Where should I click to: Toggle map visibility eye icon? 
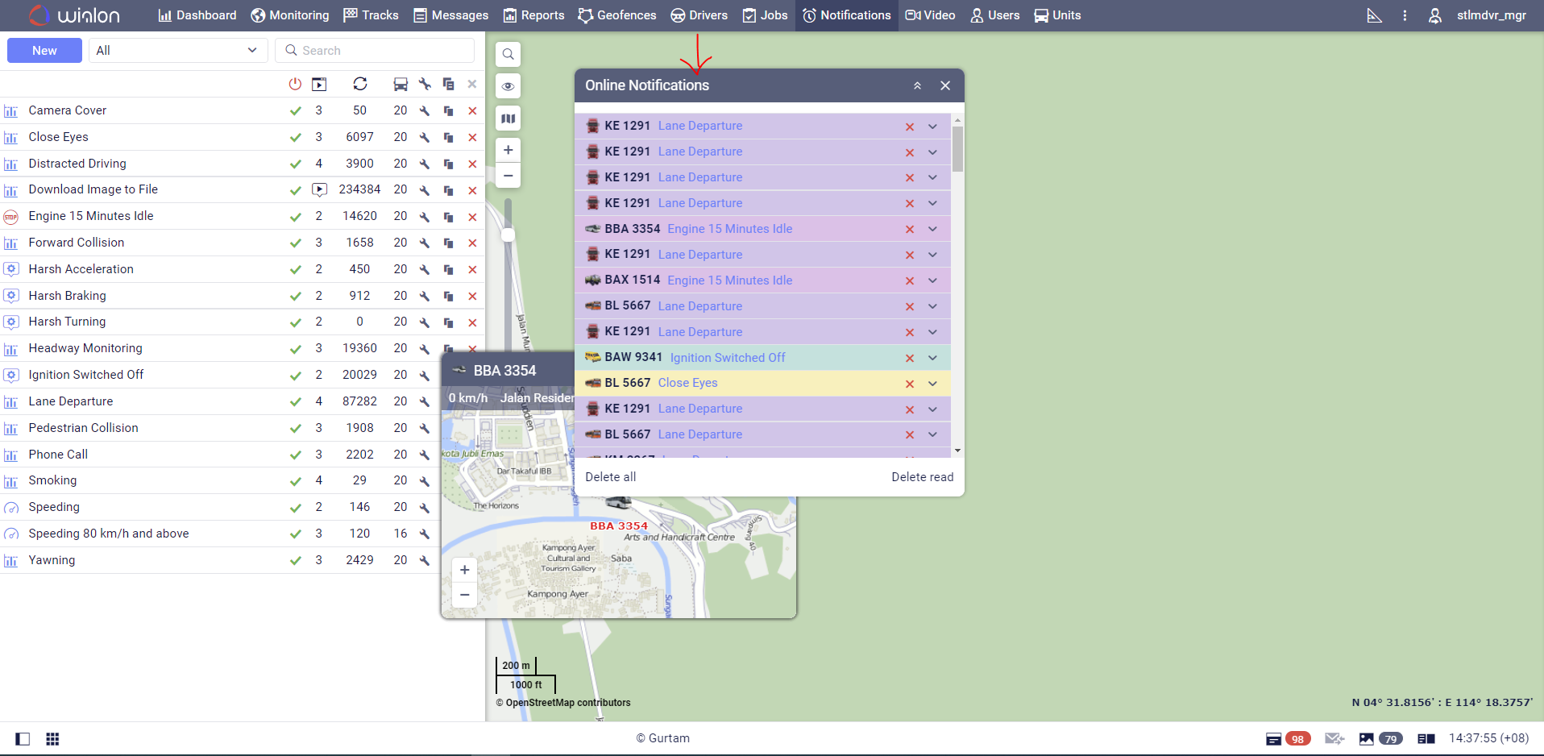(x=508, y=86)
